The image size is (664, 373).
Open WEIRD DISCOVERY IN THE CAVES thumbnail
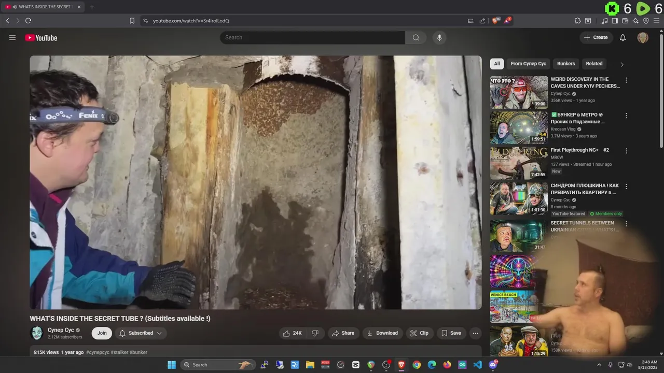tap(519, 92)
